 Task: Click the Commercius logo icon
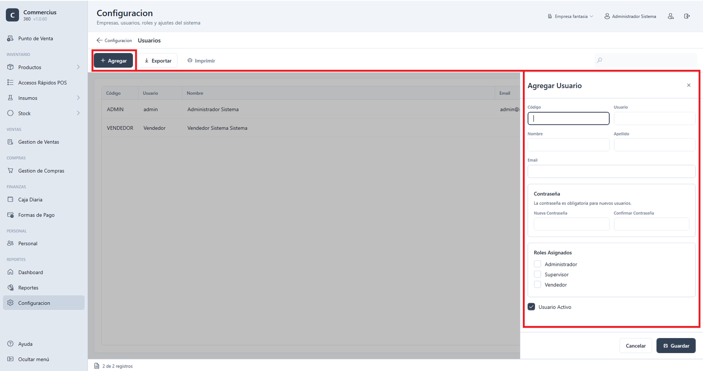click(x=12, y=15)
